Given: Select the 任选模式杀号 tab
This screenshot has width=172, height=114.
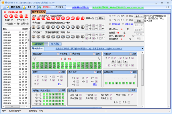Looking at the screenshot, I should point(38,12).
